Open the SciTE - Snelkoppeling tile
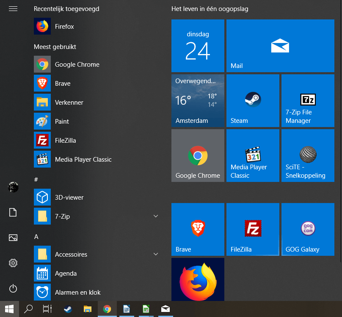The height and width of the screenshot is (317, 342). [308, 156]
